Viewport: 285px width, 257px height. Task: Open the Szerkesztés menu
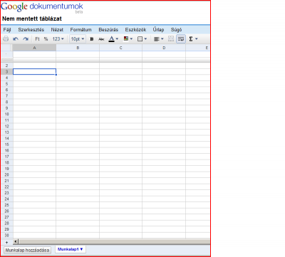click(x=31, y=30)
